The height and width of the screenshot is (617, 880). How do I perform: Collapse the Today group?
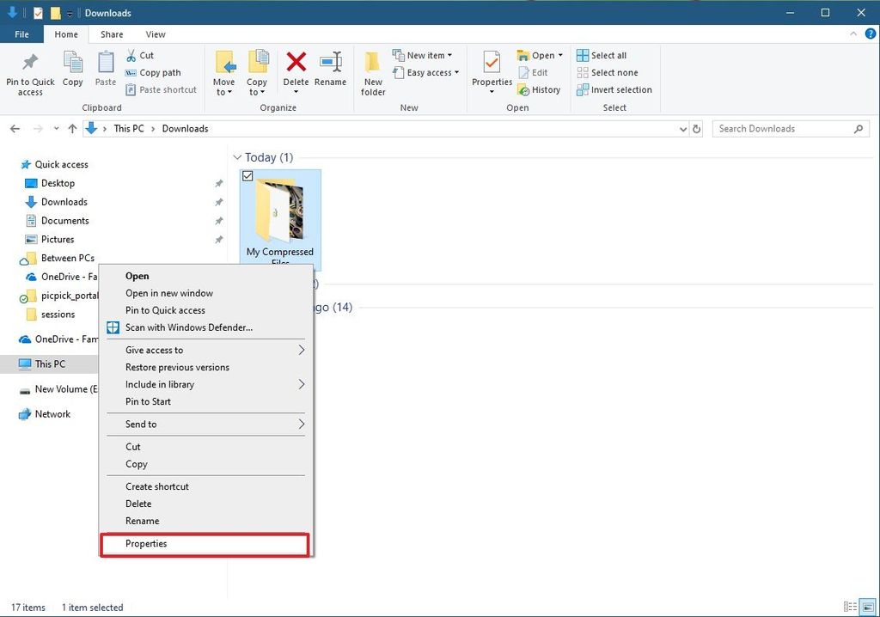237,157
